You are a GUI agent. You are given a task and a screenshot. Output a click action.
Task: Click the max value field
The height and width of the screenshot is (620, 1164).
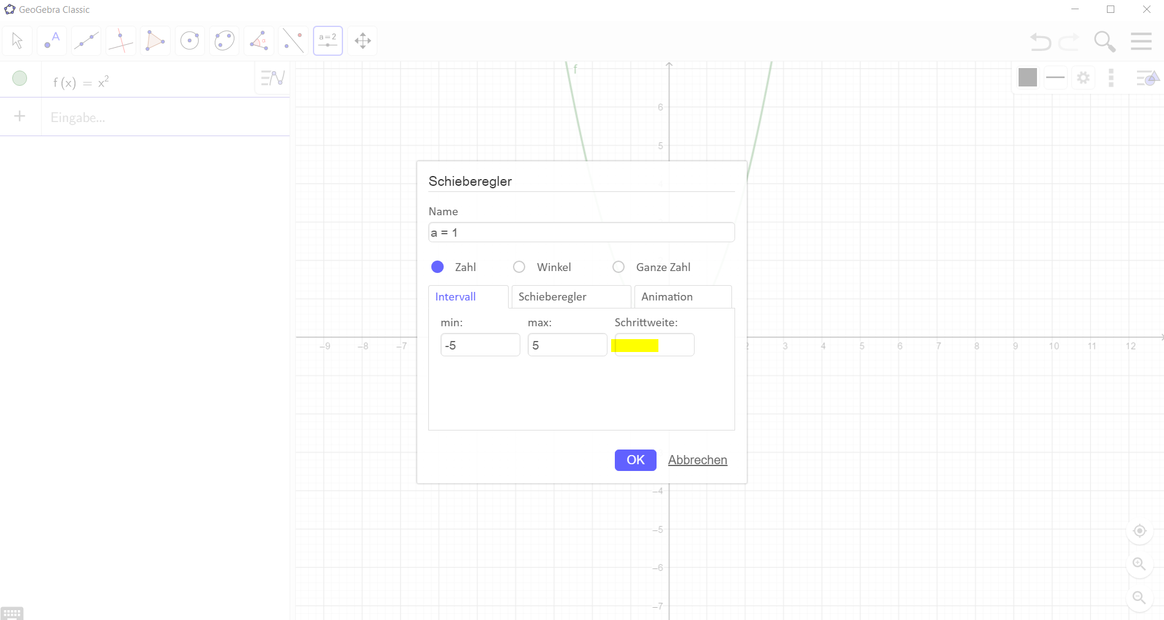click(x=567, y=345)
